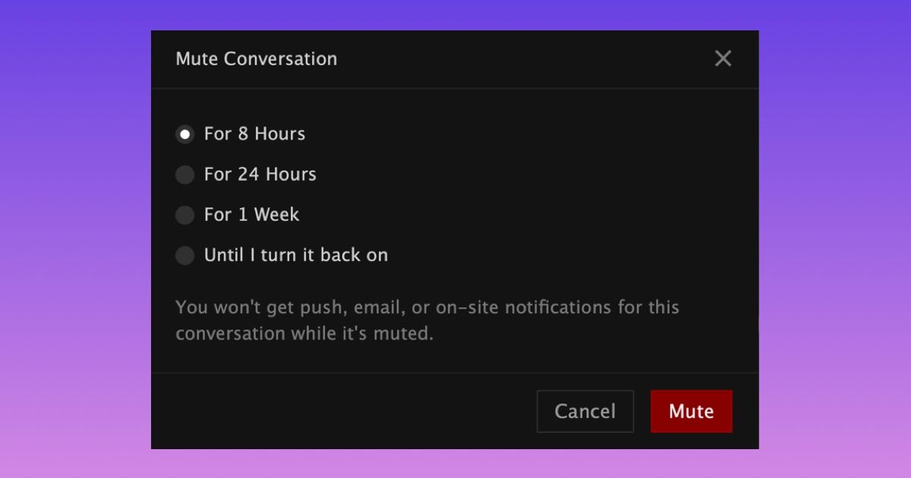
Task: Select the For 8 Hours radio button
Action: tap(184, 134)
